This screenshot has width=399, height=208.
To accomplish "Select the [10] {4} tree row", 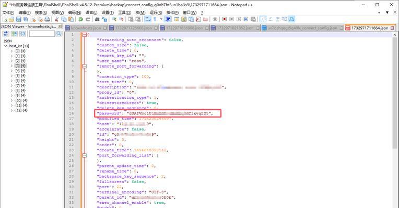I will pos(21,100).
